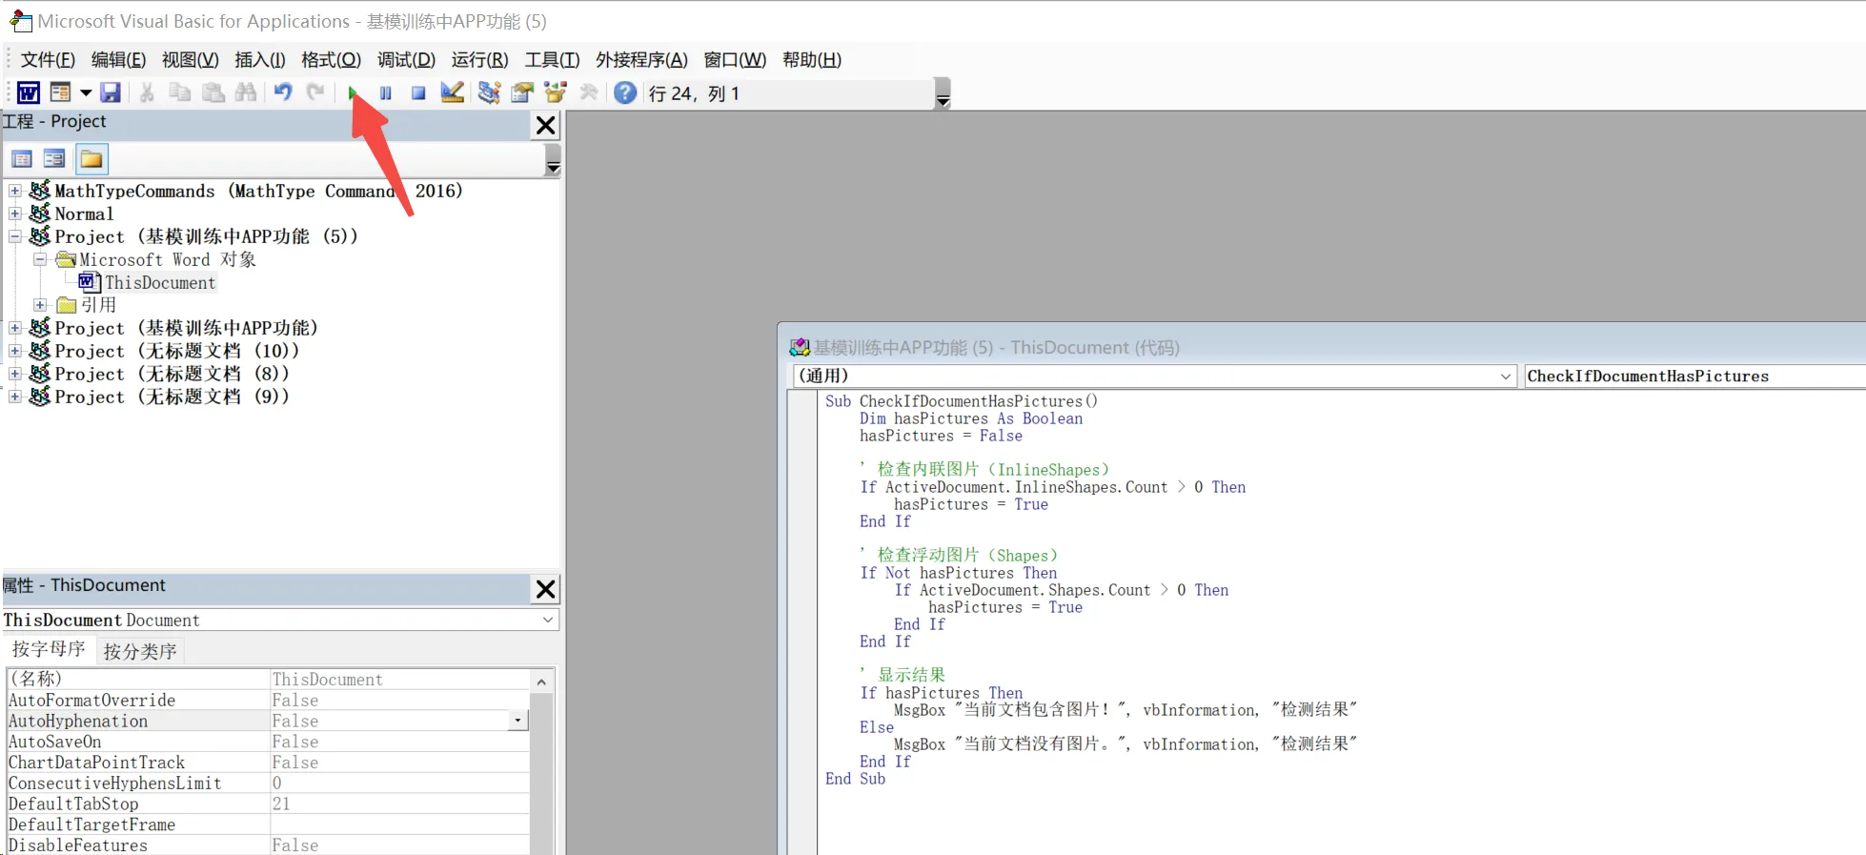Open the (通用) object dropdown in code window
This screenshot has width=1866, height=855.
point(1506,377)
